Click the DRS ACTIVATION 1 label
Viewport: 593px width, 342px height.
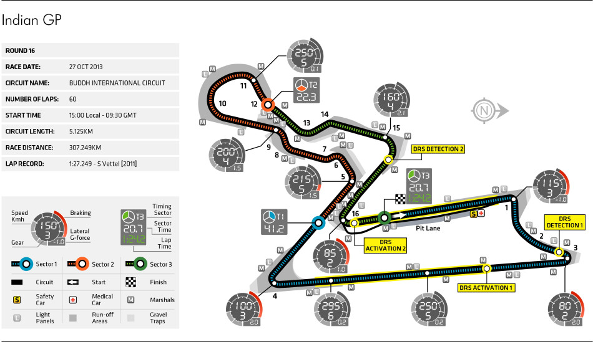tap(486, 288)
